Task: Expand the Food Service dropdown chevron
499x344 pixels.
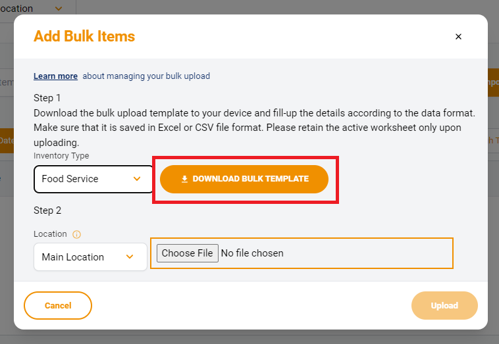Action: (137, 179)
